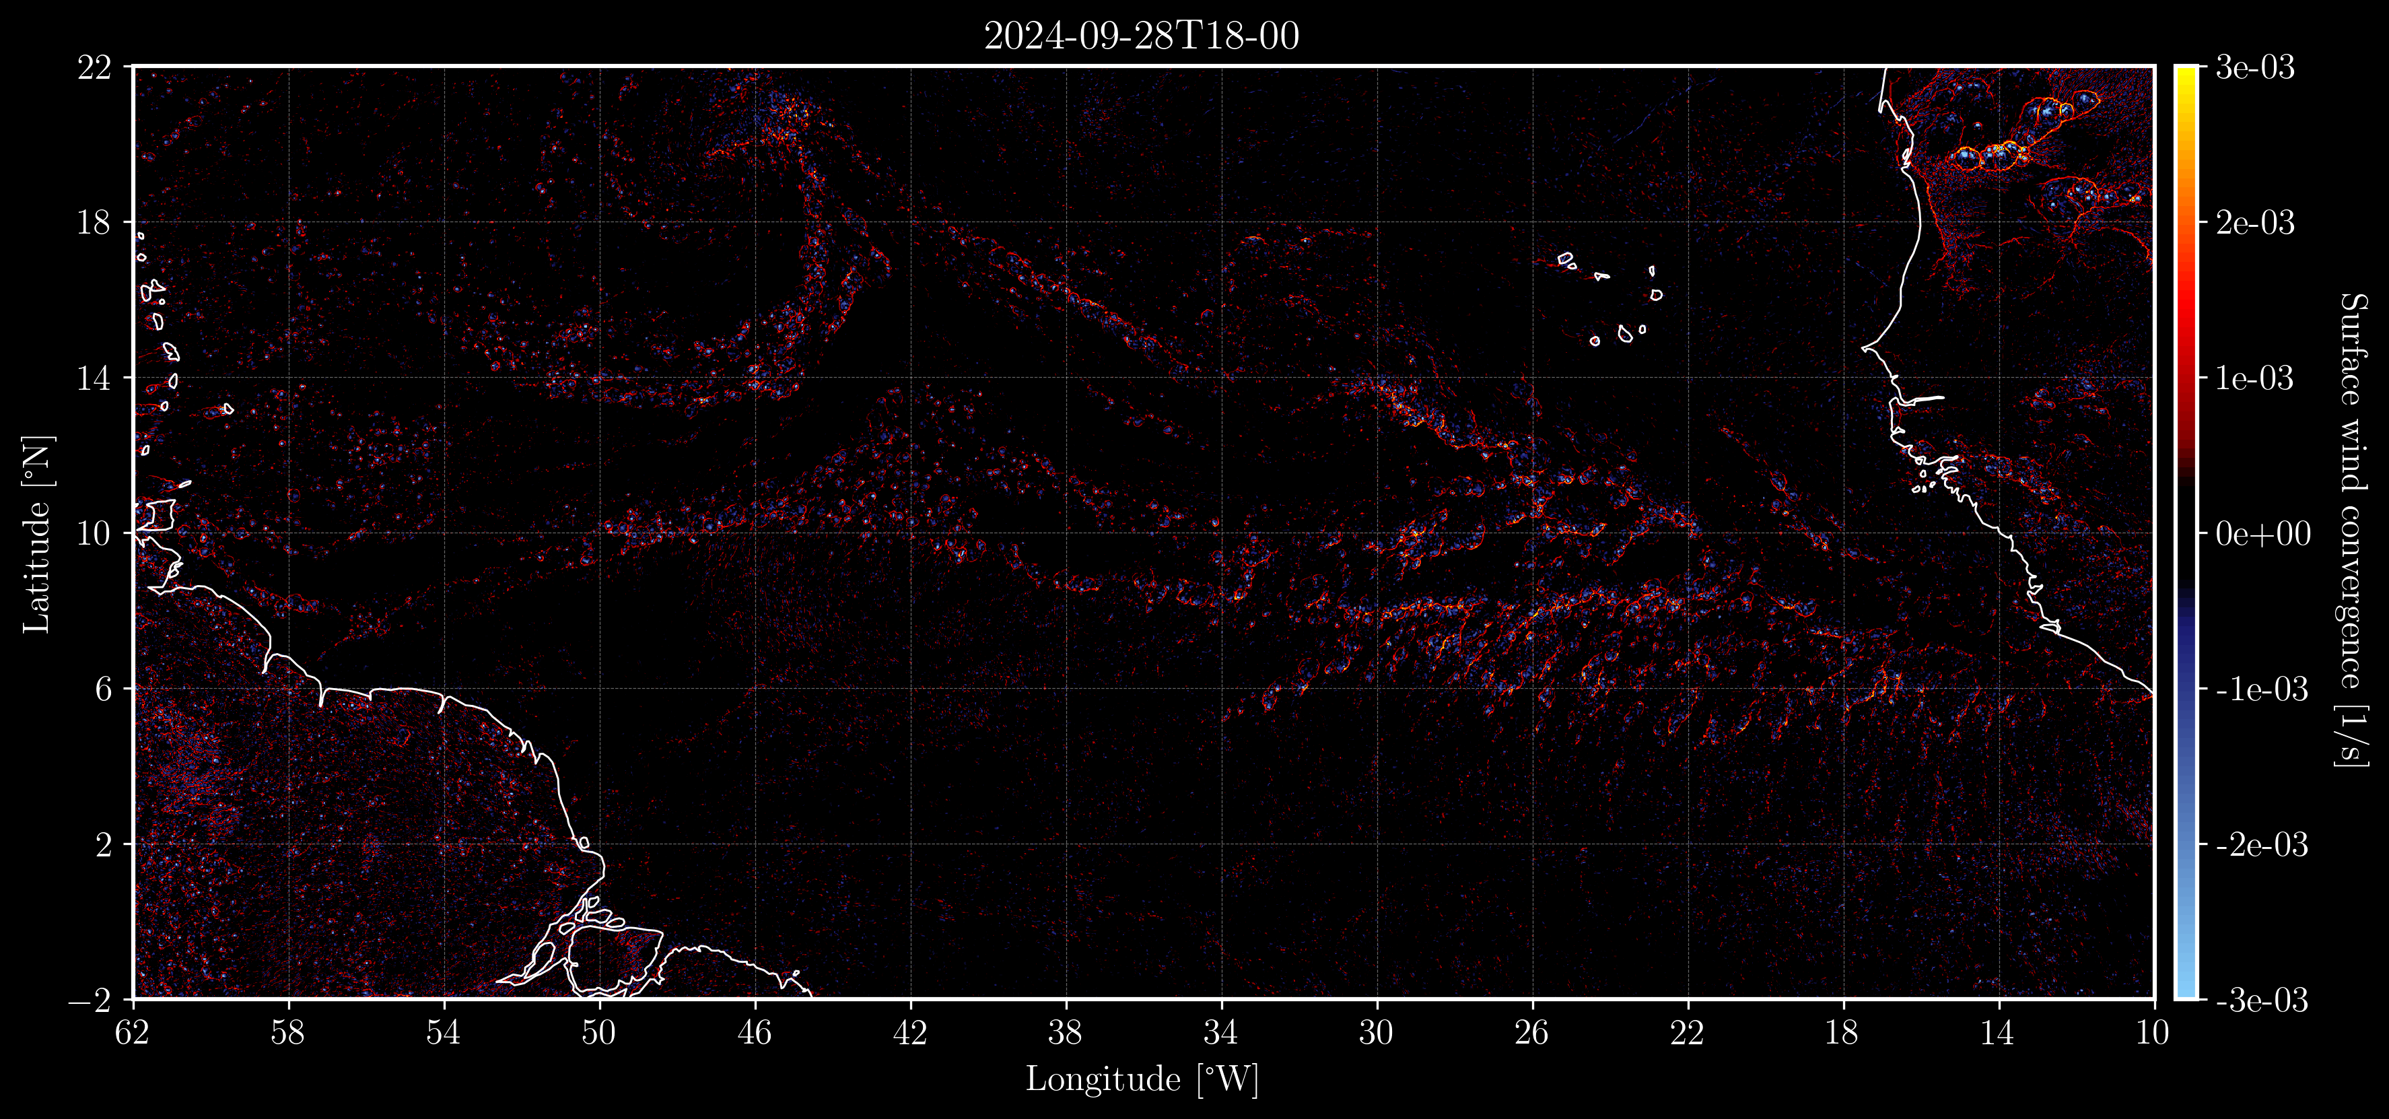Click the latitude tick label 14

pos(94,378)
